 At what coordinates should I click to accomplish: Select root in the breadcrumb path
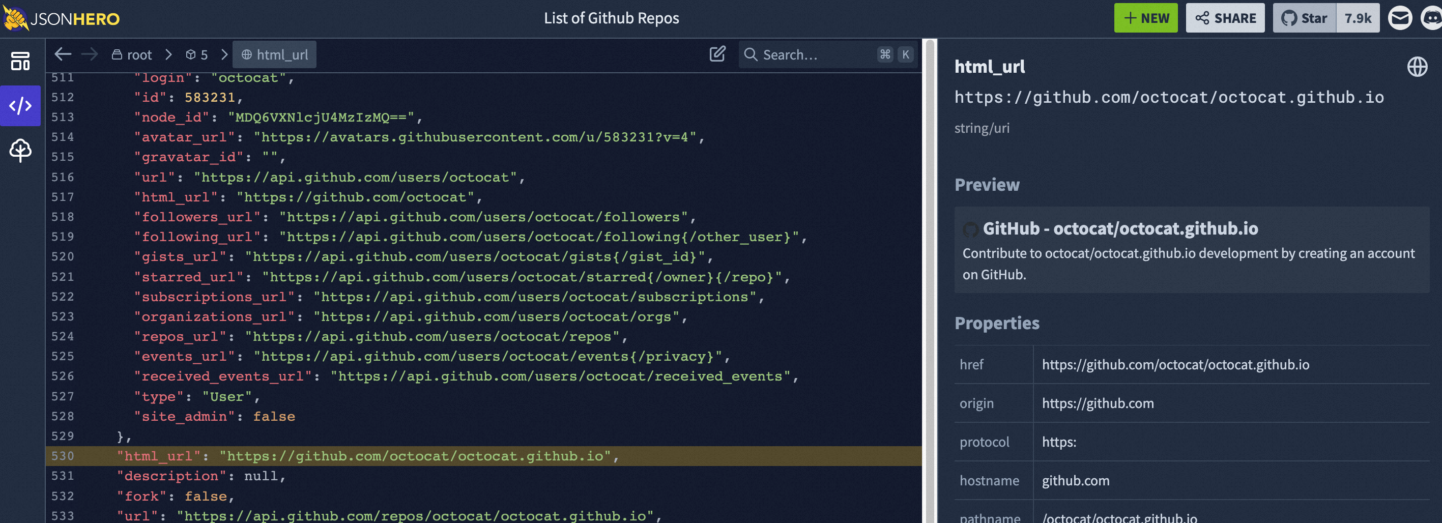pyautogui.click(x=132, y=54)
